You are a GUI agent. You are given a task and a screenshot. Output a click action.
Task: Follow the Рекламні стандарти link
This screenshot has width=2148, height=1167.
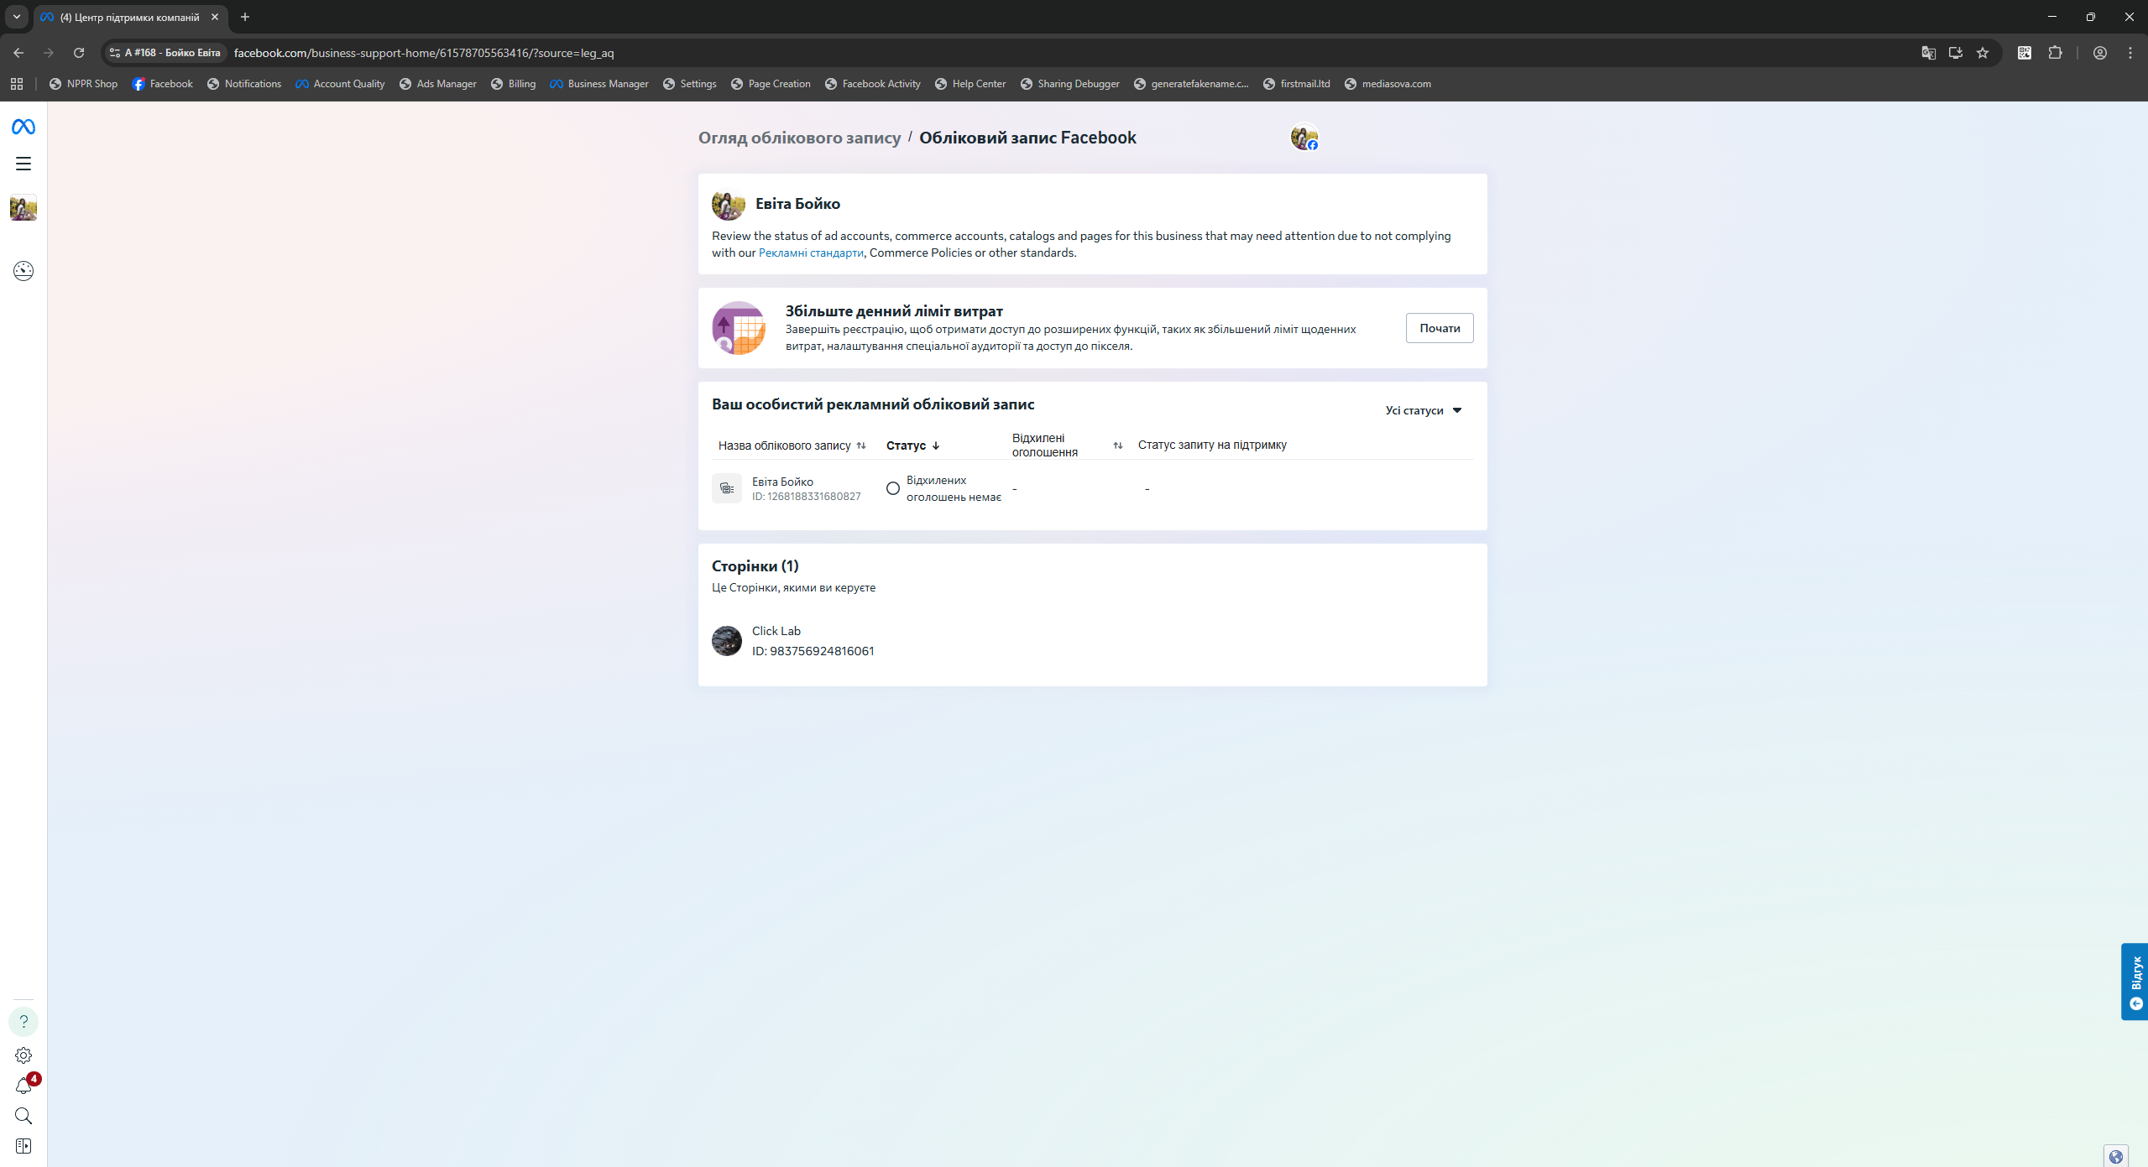[x=811, y=253]
